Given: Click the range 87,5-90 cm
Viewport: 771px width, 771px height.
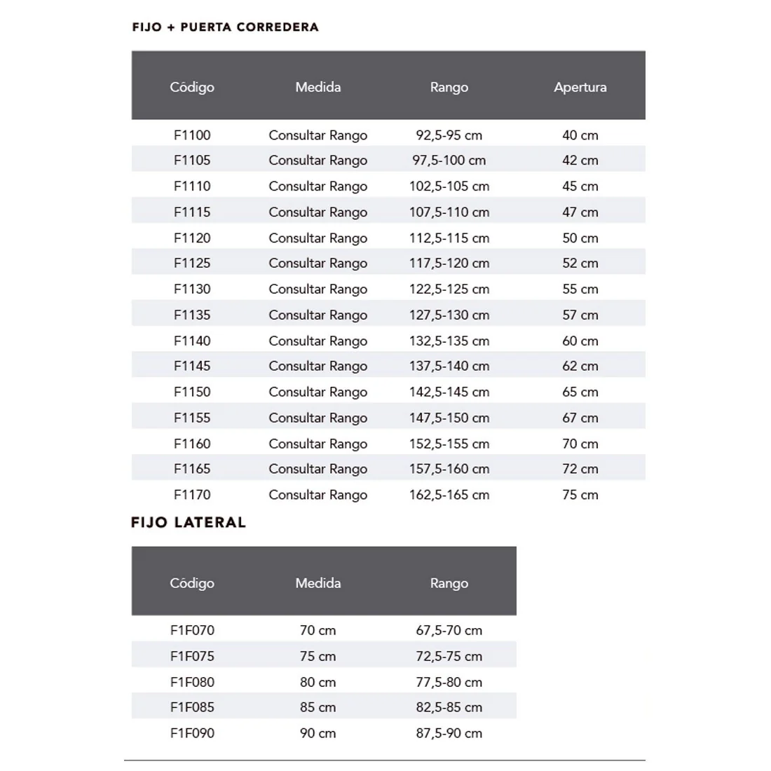Looking at the screenshot, I should coord(449,733).
